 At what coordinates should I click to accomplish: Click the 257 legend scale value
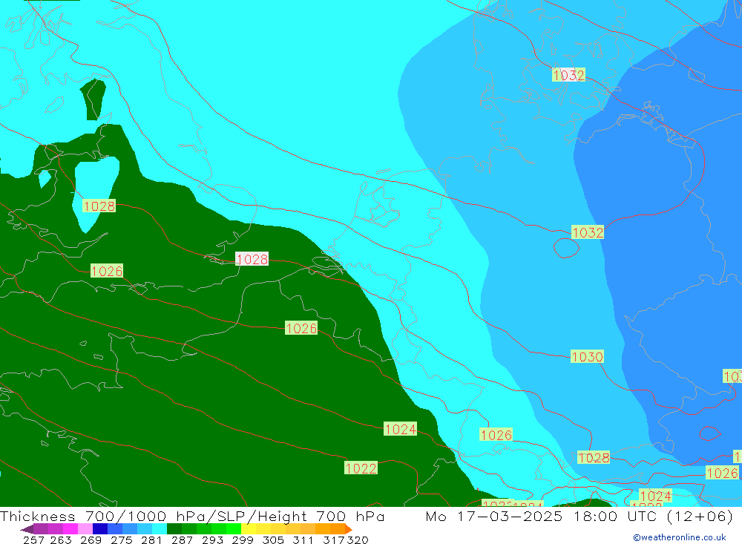(x=33, y=540)
